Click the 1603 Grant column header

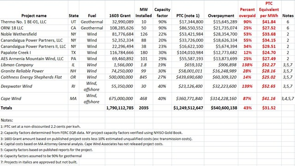point(120,16)
